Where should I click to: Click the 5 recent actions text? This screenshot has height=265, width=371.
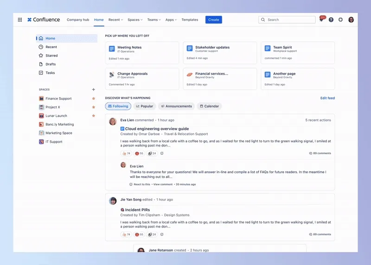[318, 120]
